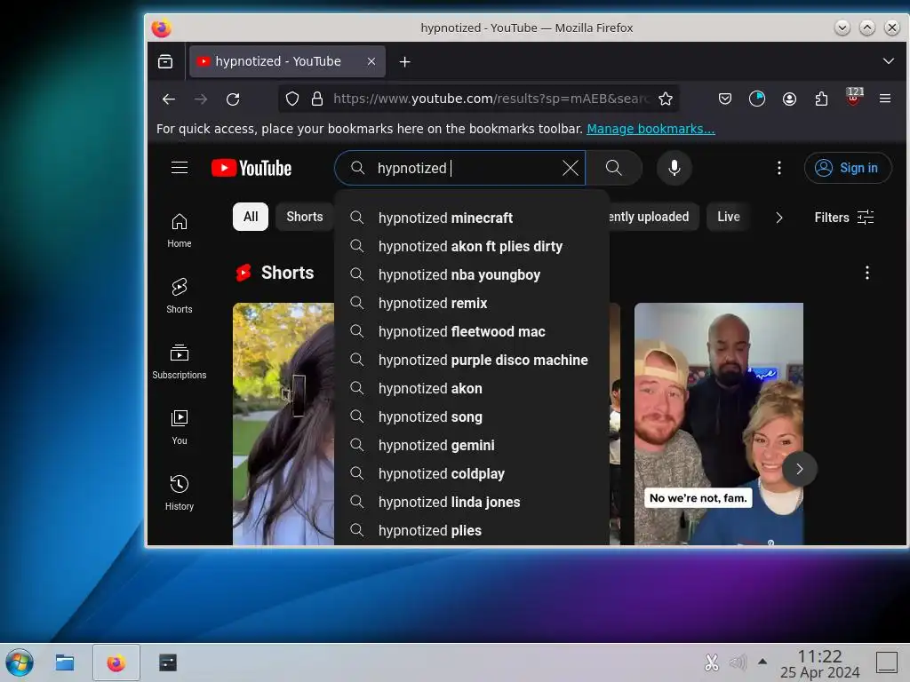The height and width of the screenshot is (682, 910).
Task: Open Firefox application hamburger menu
Action: click(x=884, y=99)
